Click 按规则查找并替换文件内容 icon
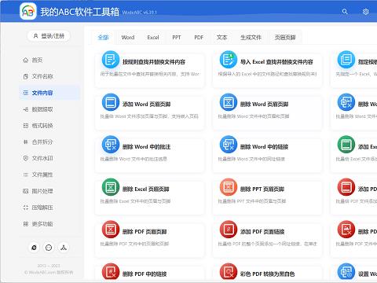The height and width of the screenshot is (283, 377). coord(111,60)
